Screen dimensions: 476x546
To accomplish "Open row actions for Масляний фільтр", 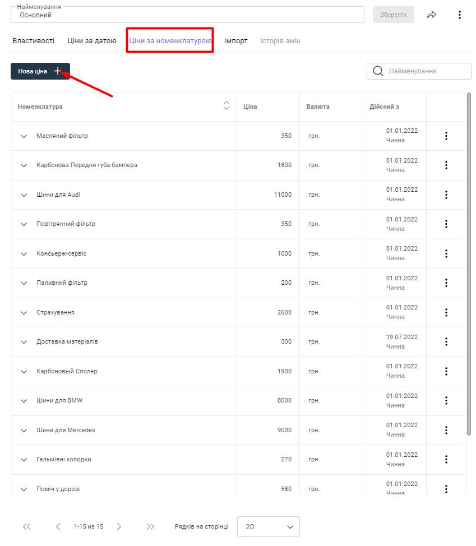I will click(446, 136).
